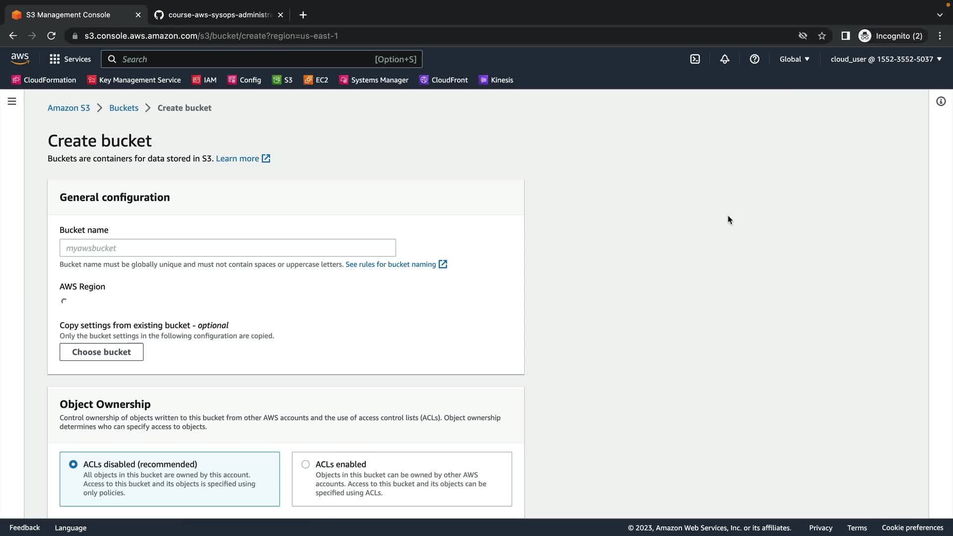Bookmark this page with the star icon
This screenshot has height=536, width=953.
tap(822, 36)
